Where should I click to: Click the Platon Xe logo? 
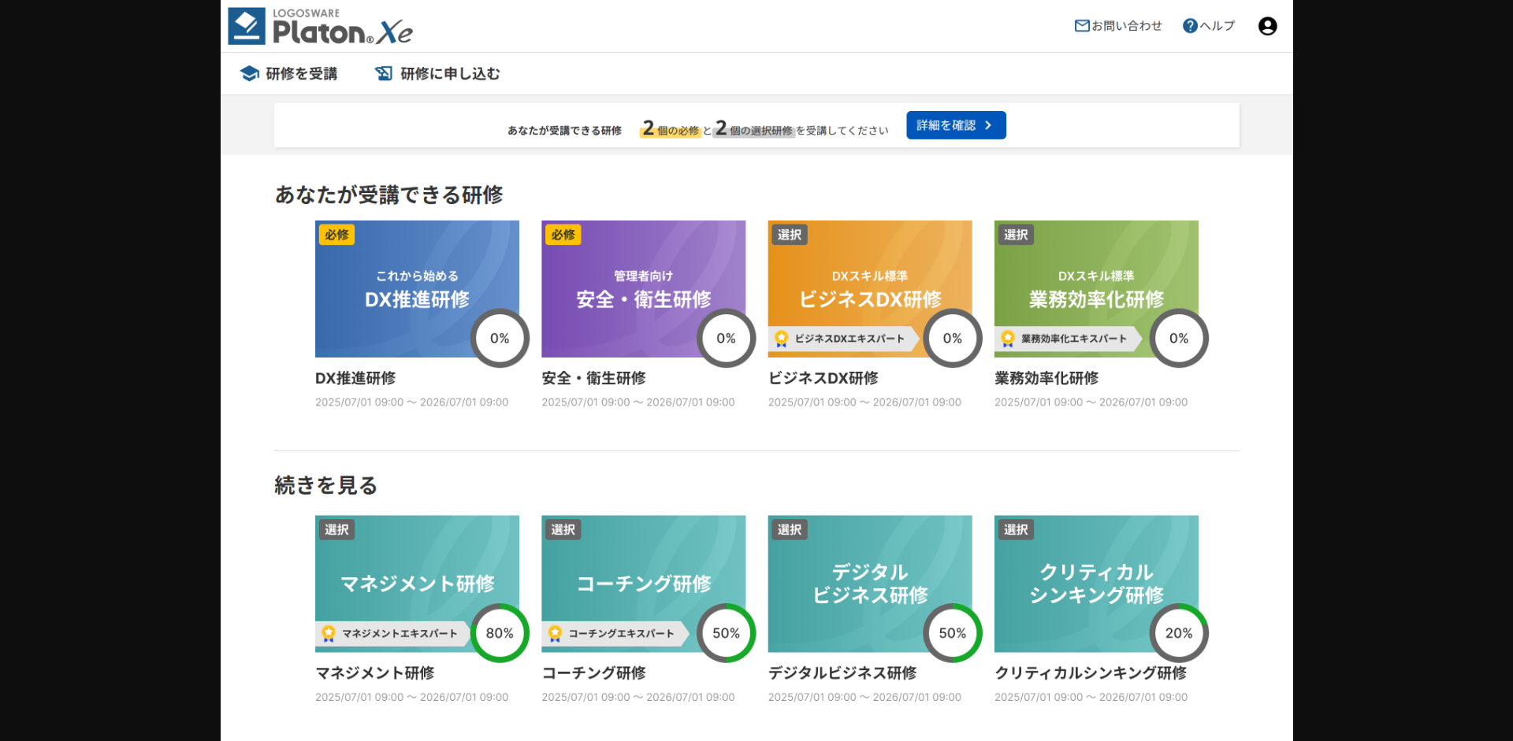(318, 25)
